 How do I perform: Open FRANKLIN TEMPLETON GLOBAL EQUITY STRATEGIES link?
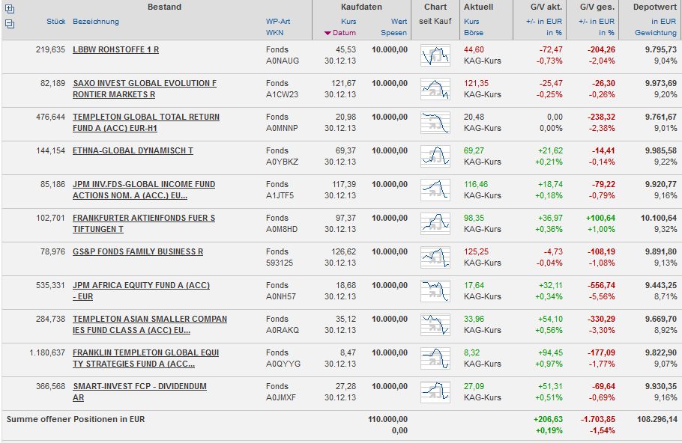(145, 358)
